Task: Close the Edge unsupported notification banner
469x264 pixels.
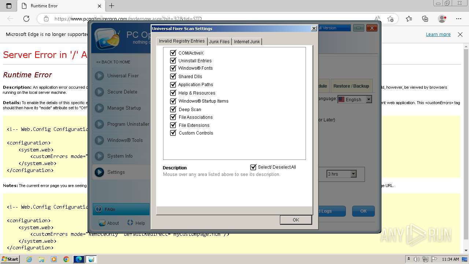Action: click(460, 34)
